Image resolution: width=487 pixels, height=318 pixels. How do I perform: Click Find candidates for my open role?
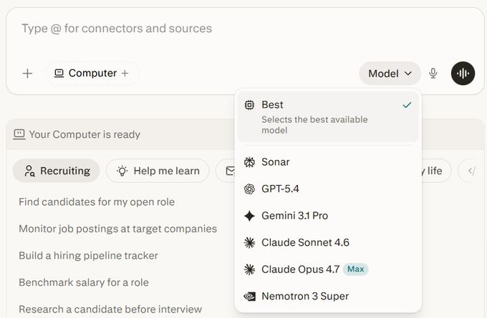pos(97,202)
